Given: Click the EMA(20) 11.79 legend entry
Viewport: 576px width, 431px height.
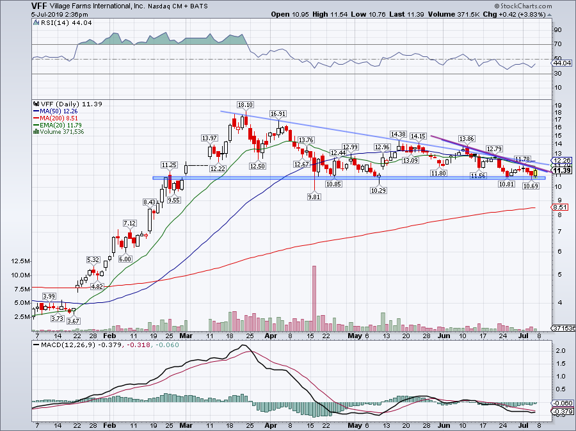Looking at the screenshot, I should 61,126.
